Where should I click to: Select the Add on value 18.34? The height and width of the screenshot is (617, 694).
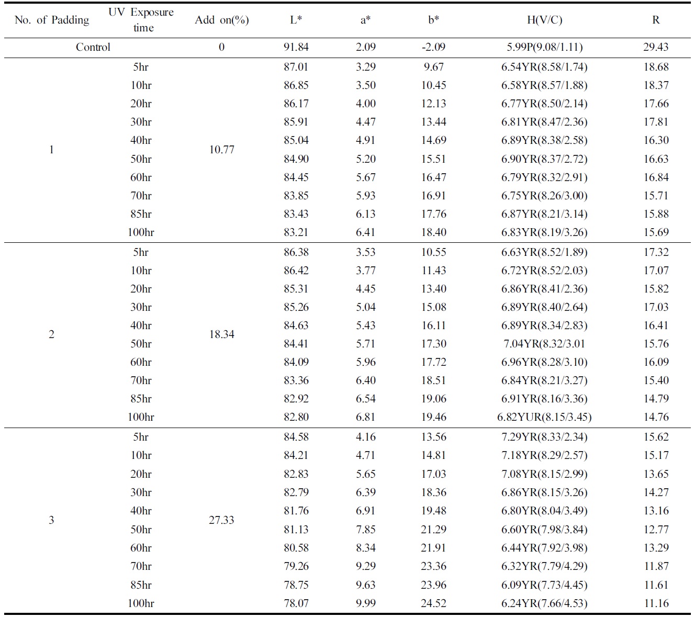click(221, 334)
